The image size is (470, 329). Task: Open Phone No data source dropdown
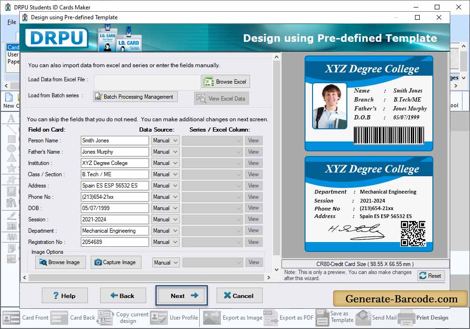pos(165,197)
